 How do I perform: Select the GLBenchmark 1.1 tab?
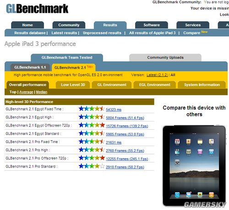pos(30,67)
